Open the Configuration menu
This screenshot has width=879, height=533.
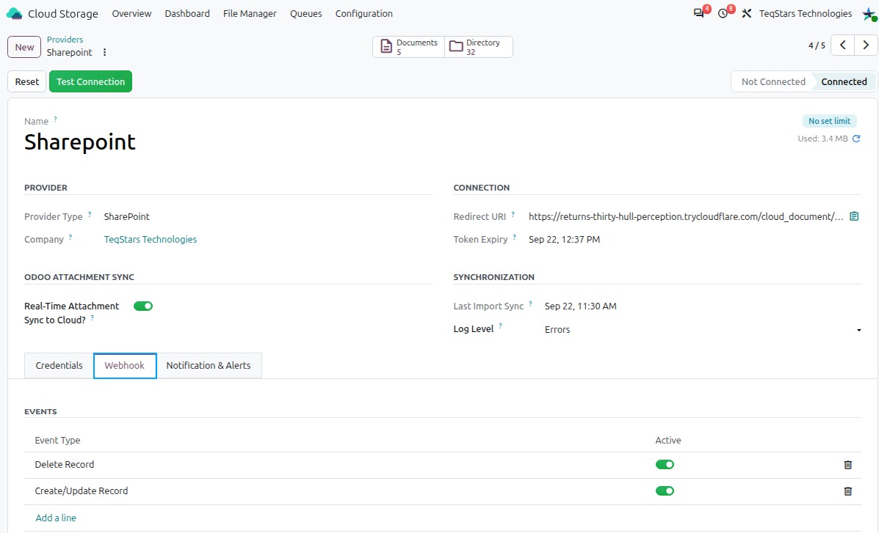click(x=363, y=13)
